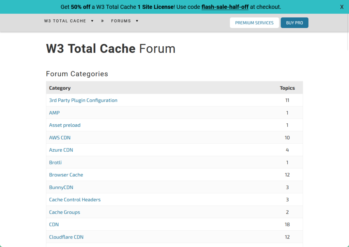Expand the Forums dropdown arrow

(137, 21)
